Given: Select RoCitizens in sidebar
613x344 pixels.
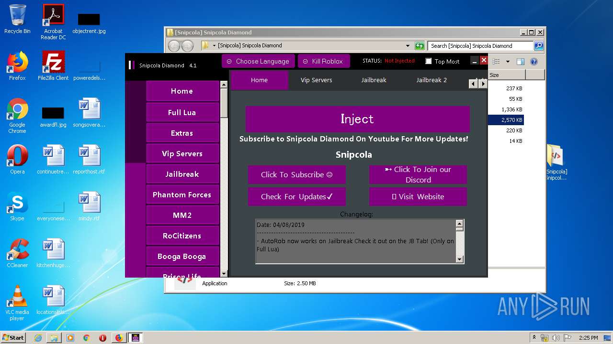Looking at the screenshot, I should pyautogui.click(x=182, y=236).
